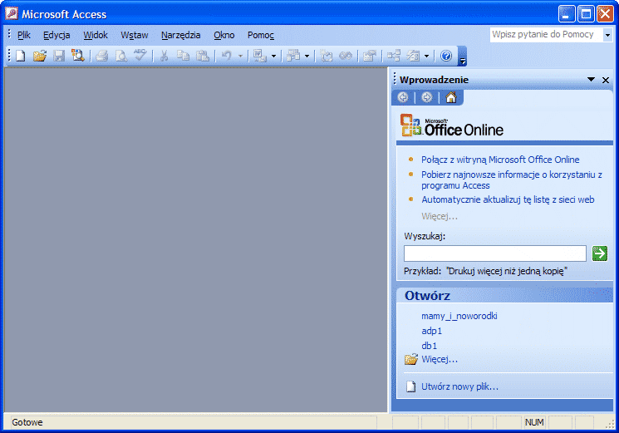
Task: Click the File Search toolbar icon
Action: [x=77, y=56]
